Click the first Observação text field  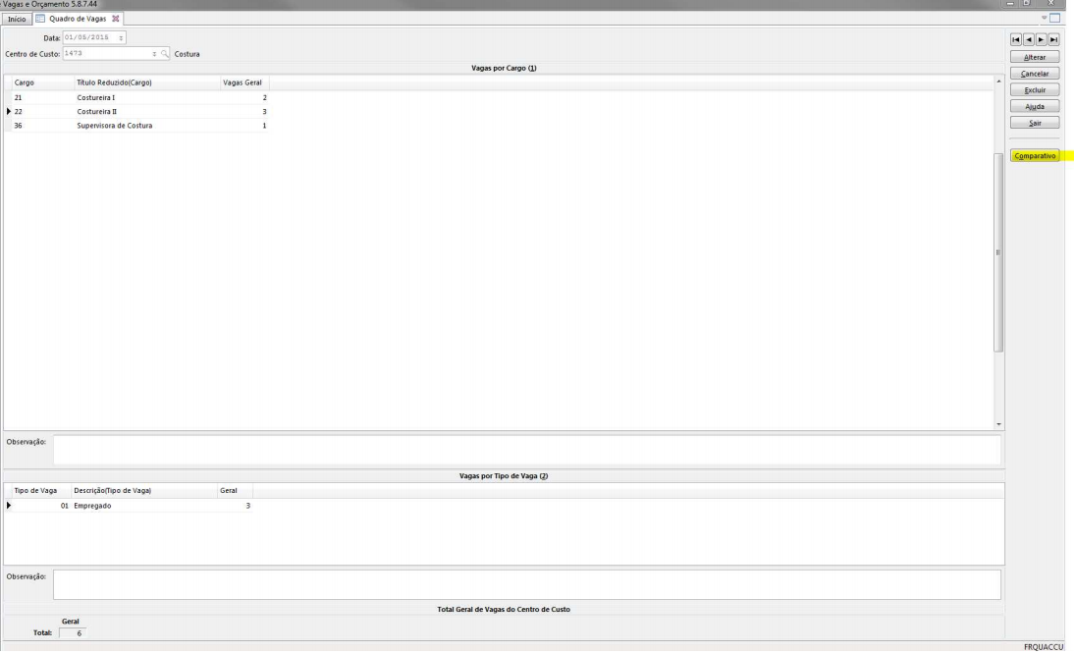coord(526,450)
